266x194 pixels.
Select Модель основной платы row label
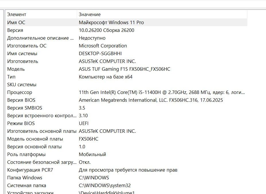35,139
